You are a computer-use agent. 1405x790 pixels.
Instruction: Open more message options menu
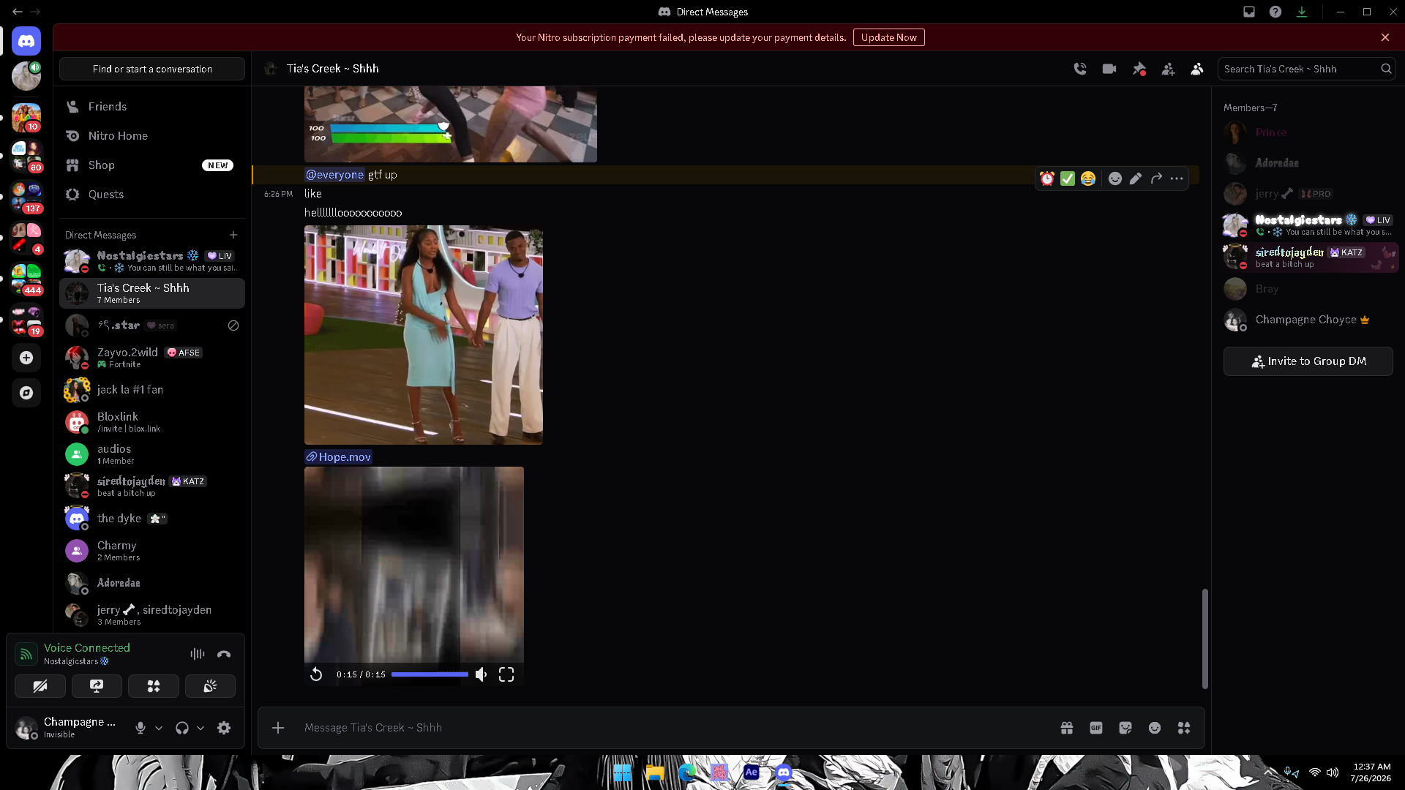point(1177,178)
